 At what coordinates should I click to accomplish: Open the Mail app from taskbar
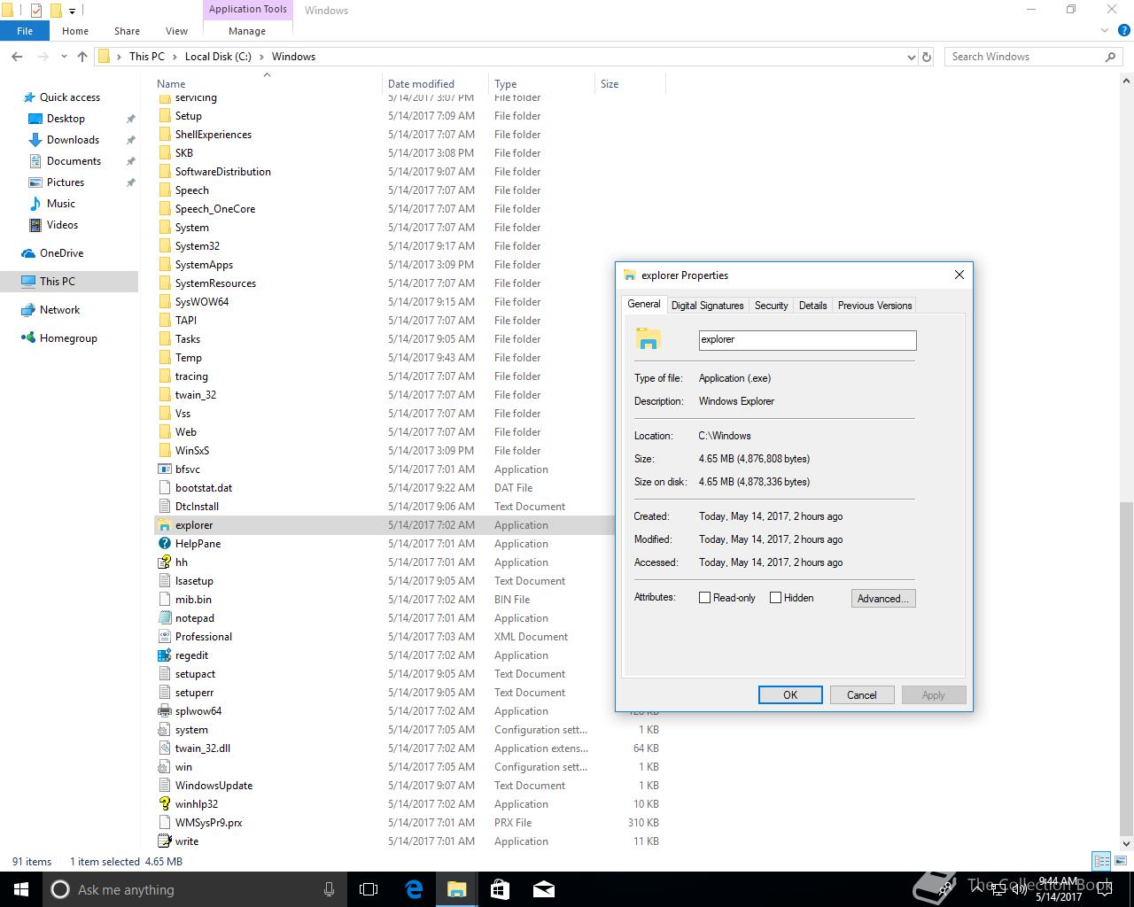[544, 889]
